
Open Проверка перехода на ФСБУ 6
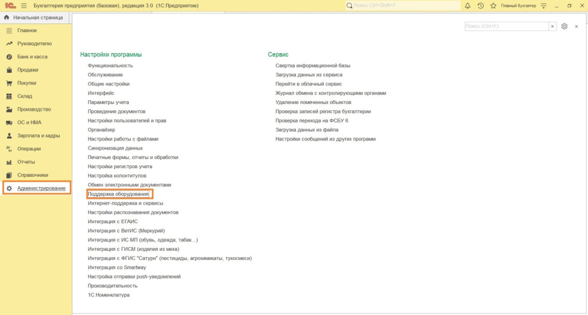pyautogui.click(x=312, y=120)
